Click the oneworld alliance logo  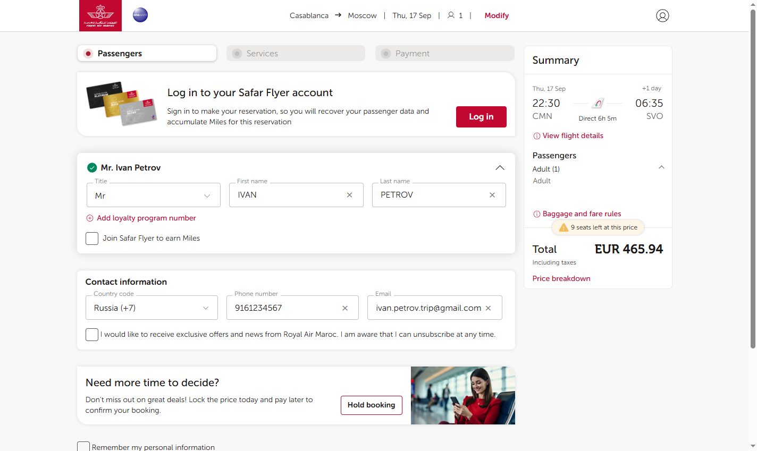[140, 15]
